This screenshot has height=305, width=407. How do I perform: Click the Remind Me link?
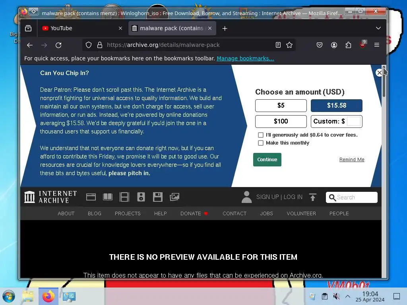pos(352,160)
